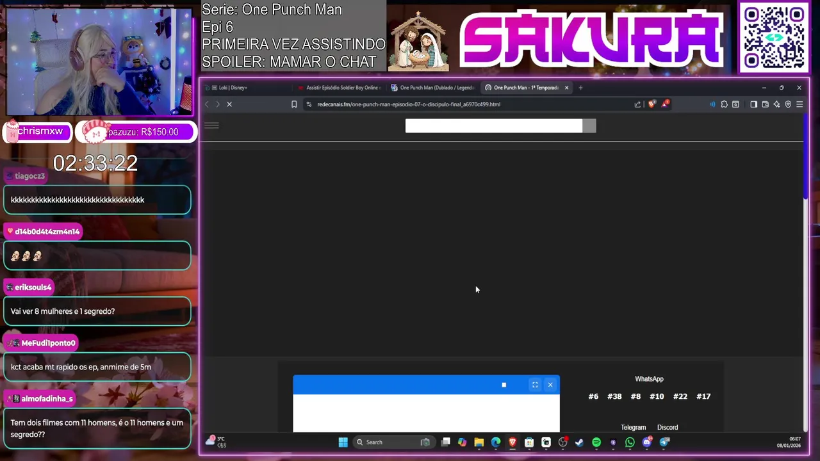Toggle the browser sidebar panel
Viewport: 820px width, 461px height.
click(x=753, y=104)
